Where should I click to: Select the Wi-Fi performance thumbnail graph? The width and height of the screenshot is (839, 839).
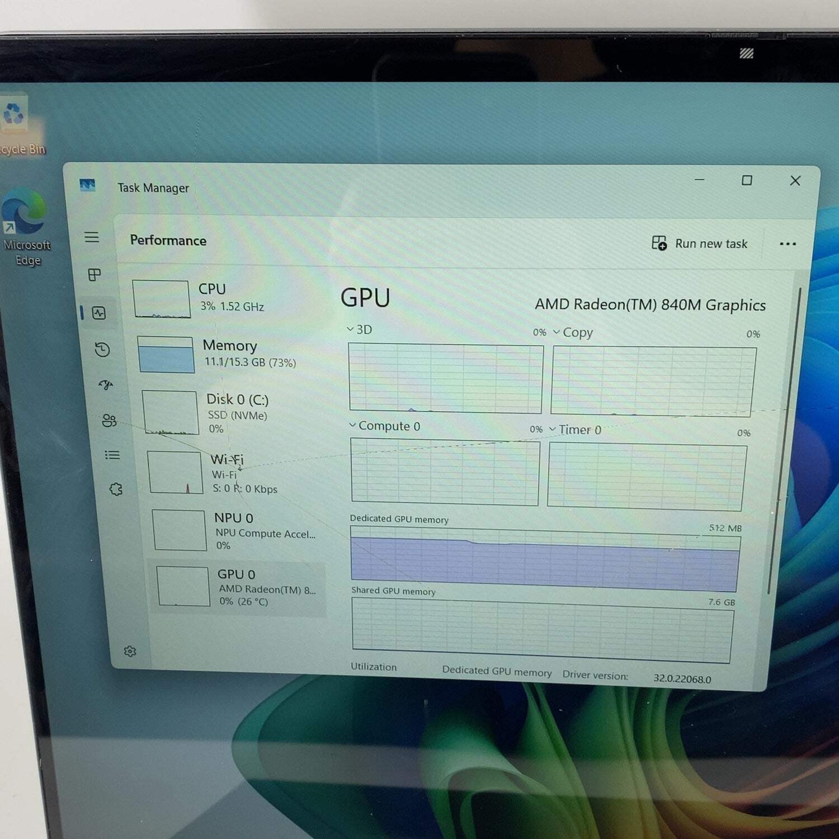click(175, 472)
